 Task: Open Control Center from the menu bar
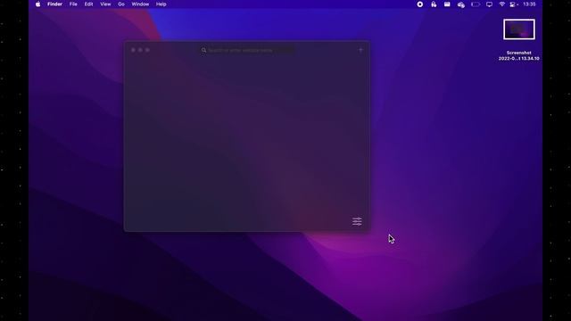514,4
